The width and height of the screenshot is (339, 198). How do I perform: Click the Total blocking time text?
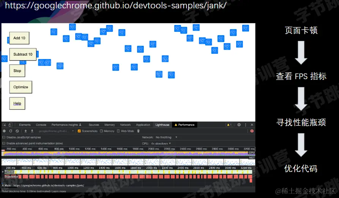[26, 191]
